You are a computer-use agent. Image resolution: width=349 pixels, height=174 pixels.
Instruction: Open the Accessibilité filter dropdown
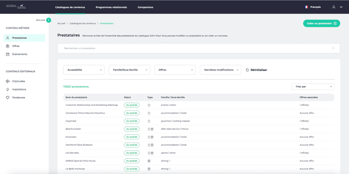coord(84,70)
